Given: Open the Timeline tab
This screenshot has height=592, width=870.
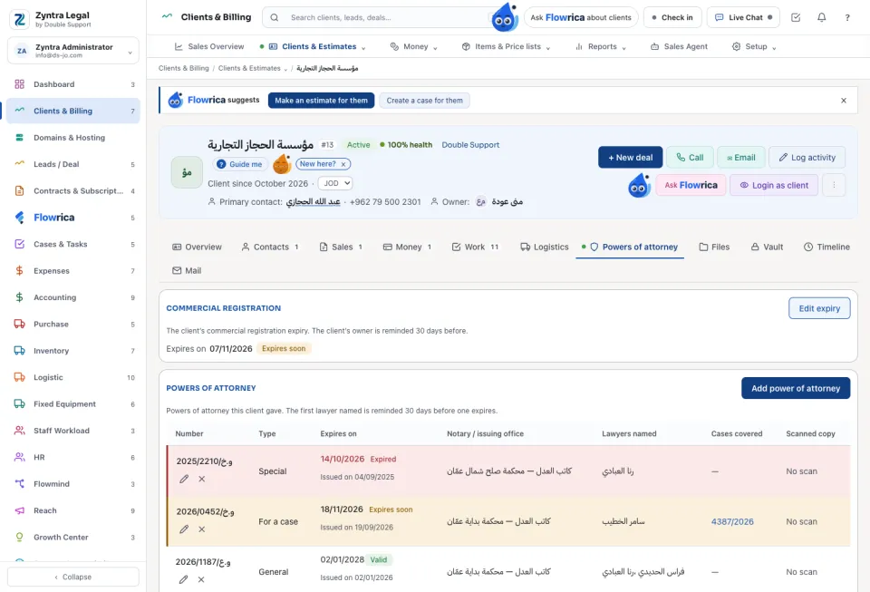Looking at the screenshot, I should pyautogui.click(x=826, y=247).
